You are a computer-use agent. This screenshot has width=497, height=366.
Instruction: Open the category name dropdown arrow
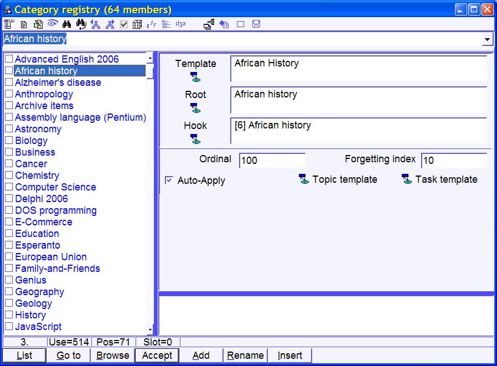click(487, 39)
